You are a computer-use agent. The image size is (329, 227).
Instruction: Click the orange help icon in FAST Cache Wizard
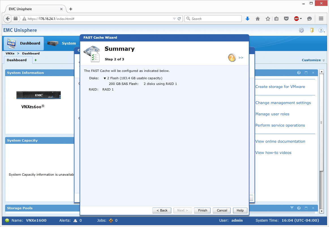click(x=232, y=58)
